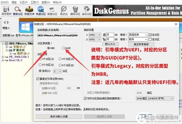The height and width of the screenshot is (124, 182).
Task: Expand the PE_TOOLS(B:) tree node
Action: pyautogui.click(x=3, y=57)
